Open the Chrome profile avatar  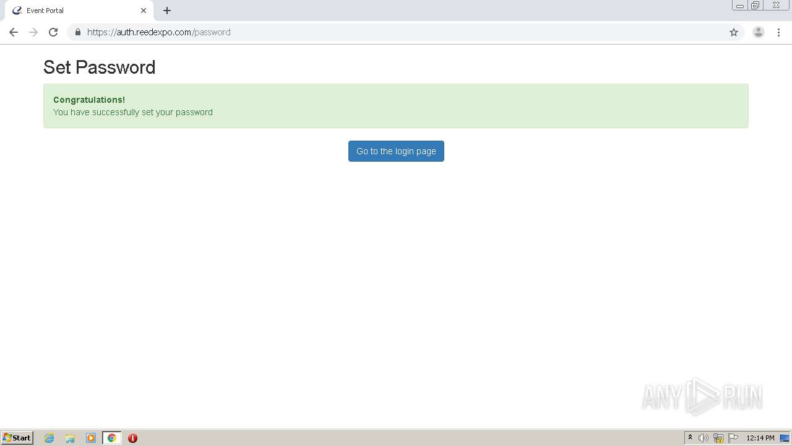[x=758, y=32]
